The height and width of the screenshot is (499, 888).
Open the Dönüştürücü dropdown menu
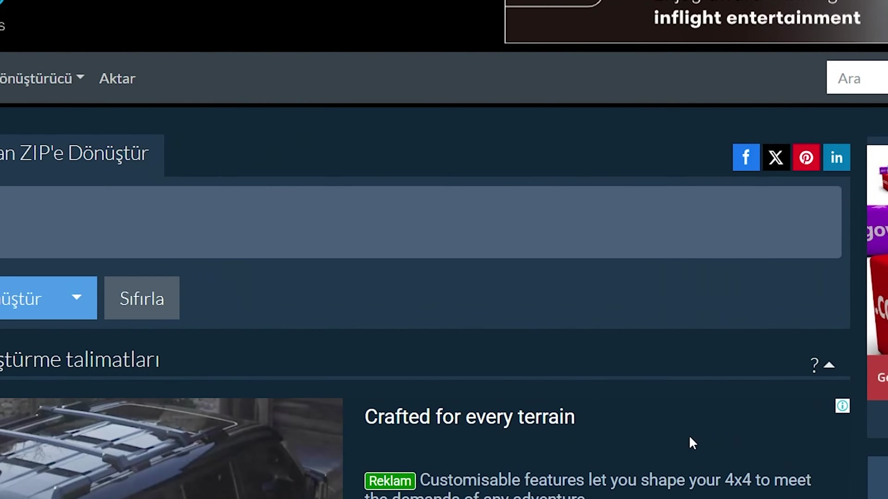(41, 79)
